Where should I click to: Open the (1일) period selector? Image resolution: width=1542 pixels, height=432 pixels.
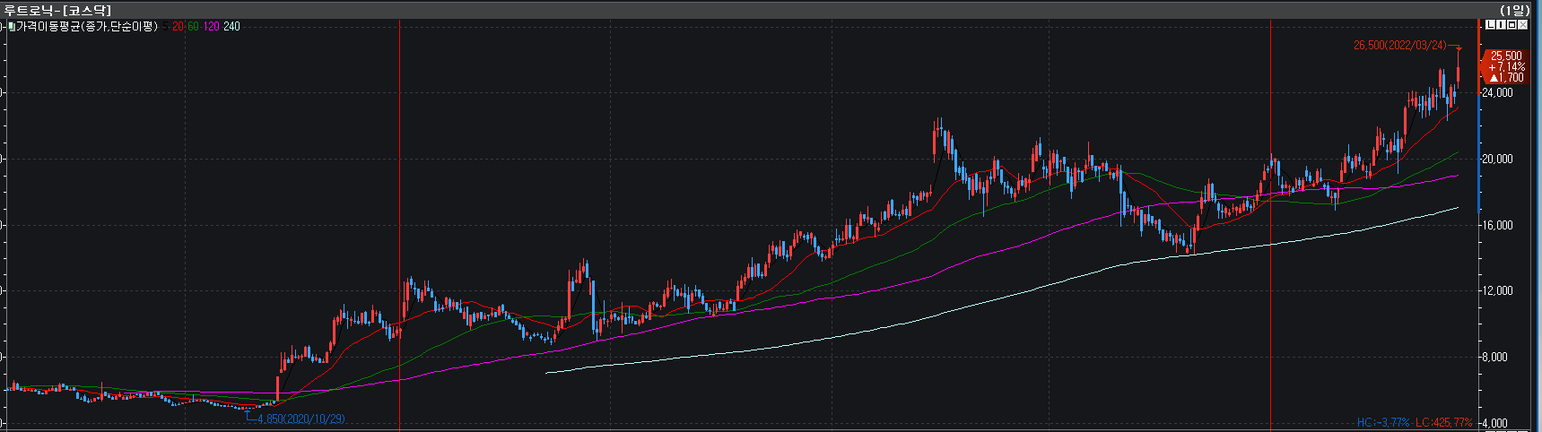(1515, 9)
